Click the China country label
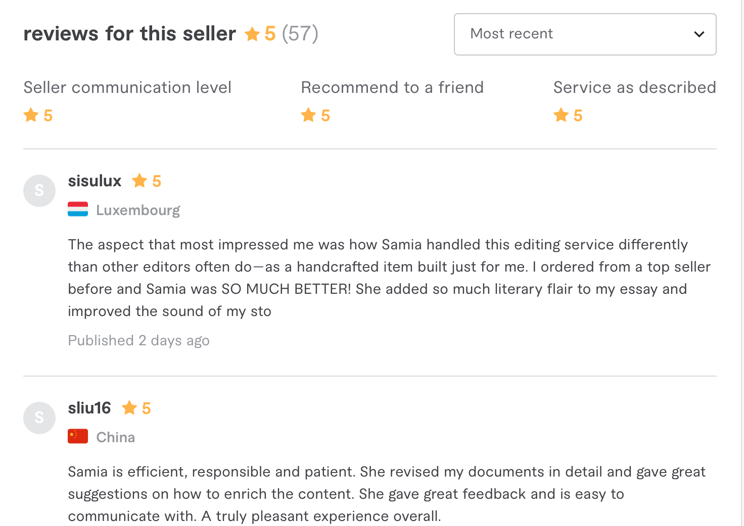The height and width of the screenshot is (526, 744). tap(116, 437)
